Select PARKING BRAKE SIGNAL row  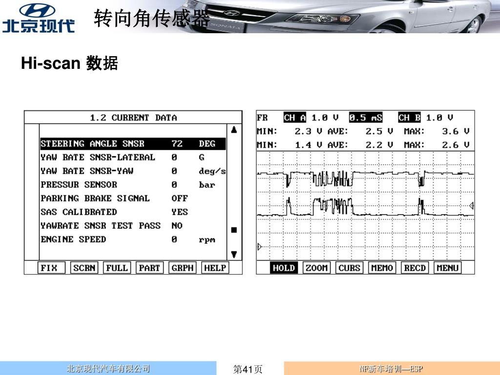point(133,198)
